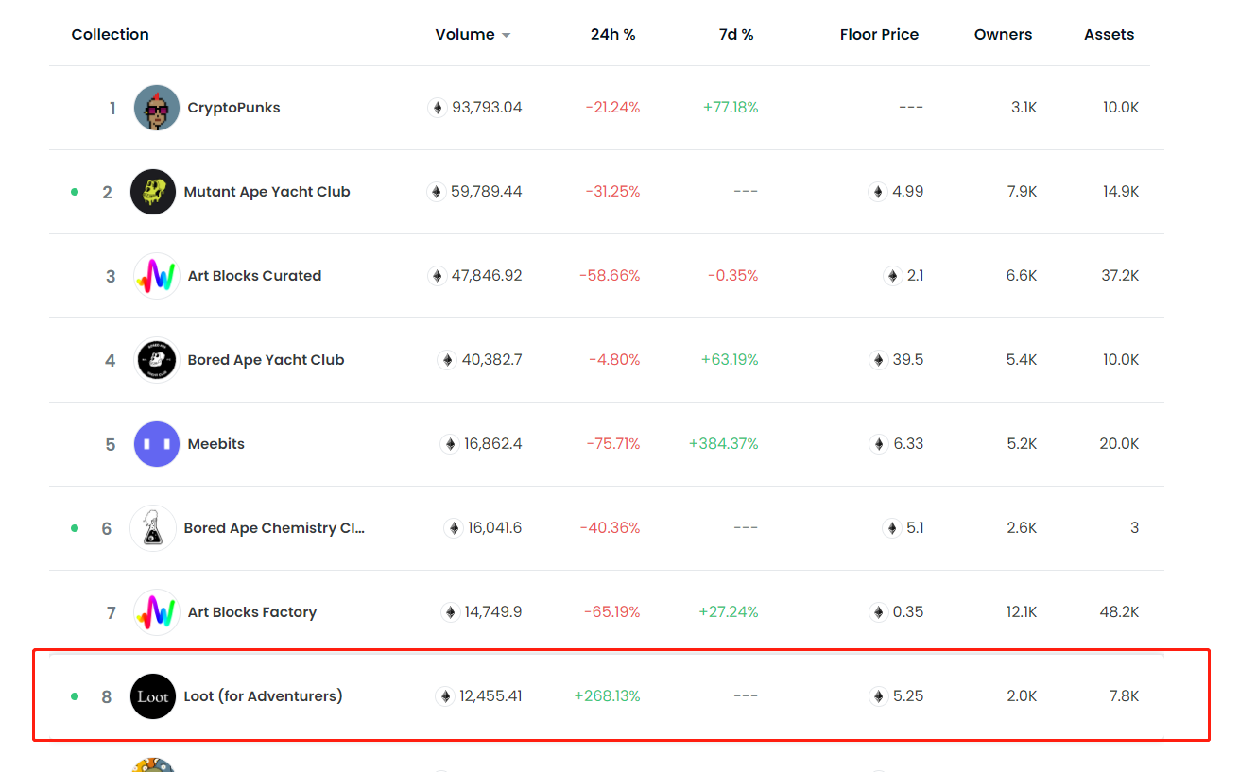Image resolution: width=1239 pixels, height=772 pixels.
Task: Click the Bored Ape Yacht Club logo
Action: (157, 360)
